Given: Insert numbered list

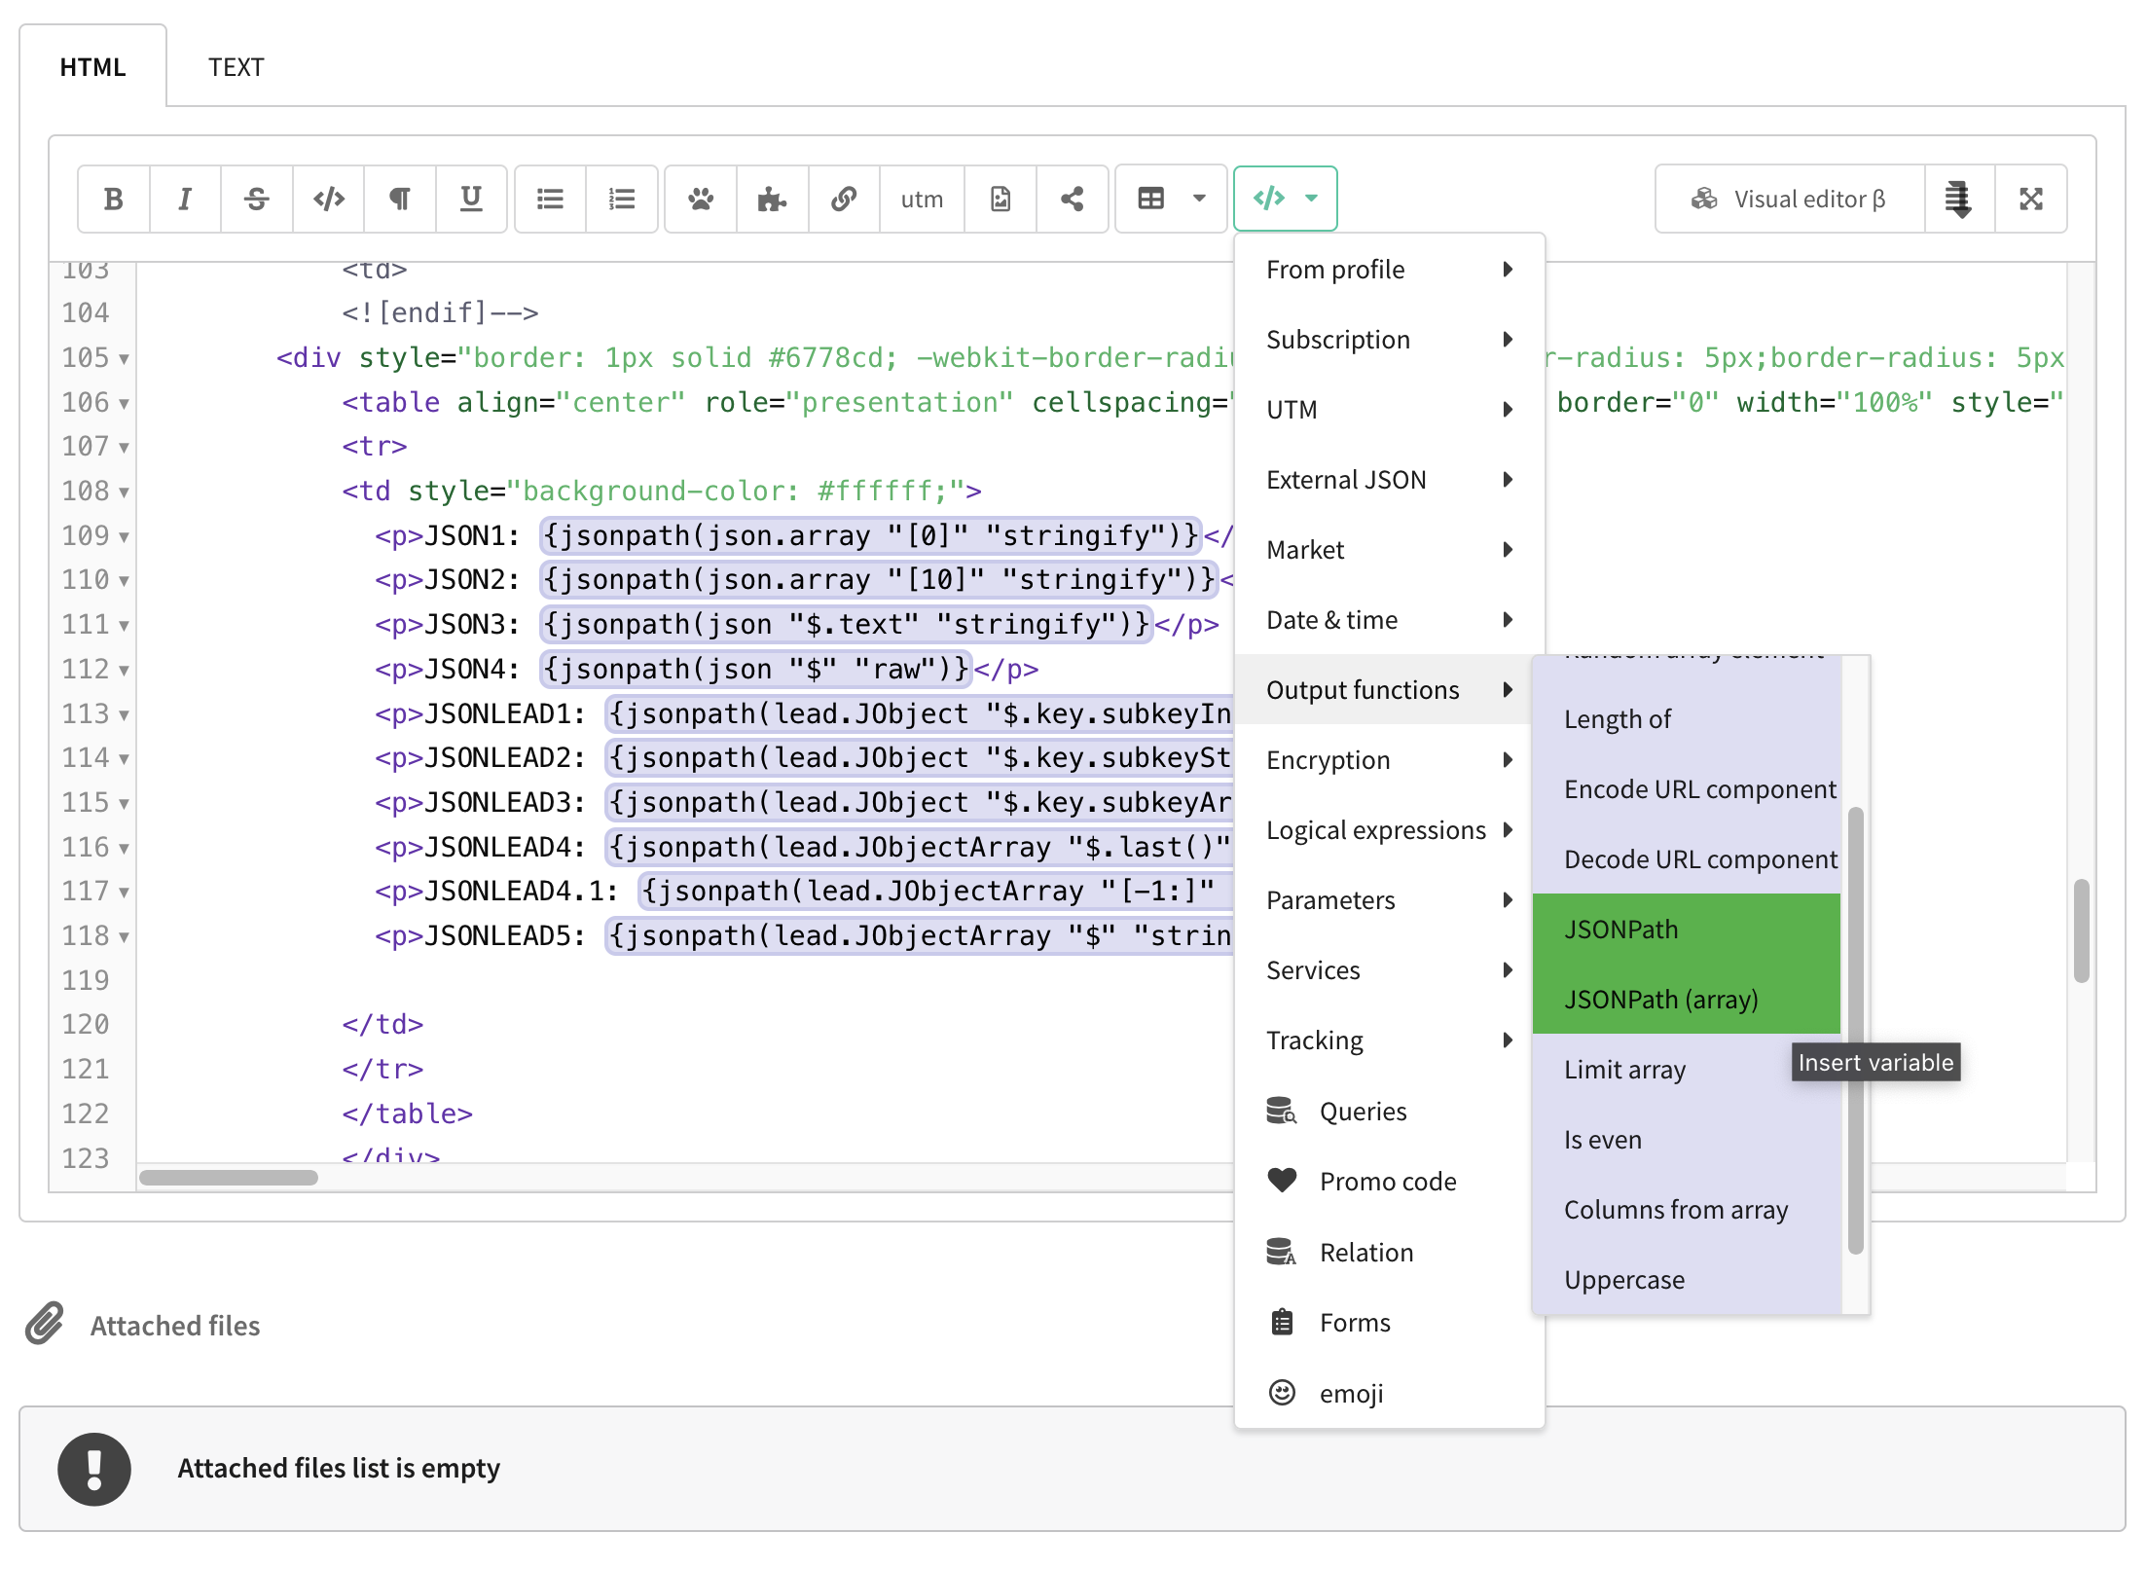Looking at the screenshot, I should (622, 200).
